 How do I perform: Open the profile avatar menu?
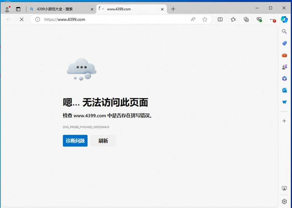tap(7, 9)
